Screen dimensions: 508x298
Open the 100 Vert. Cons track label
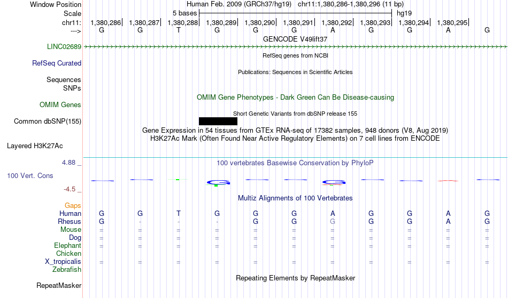tap(30, 176)
